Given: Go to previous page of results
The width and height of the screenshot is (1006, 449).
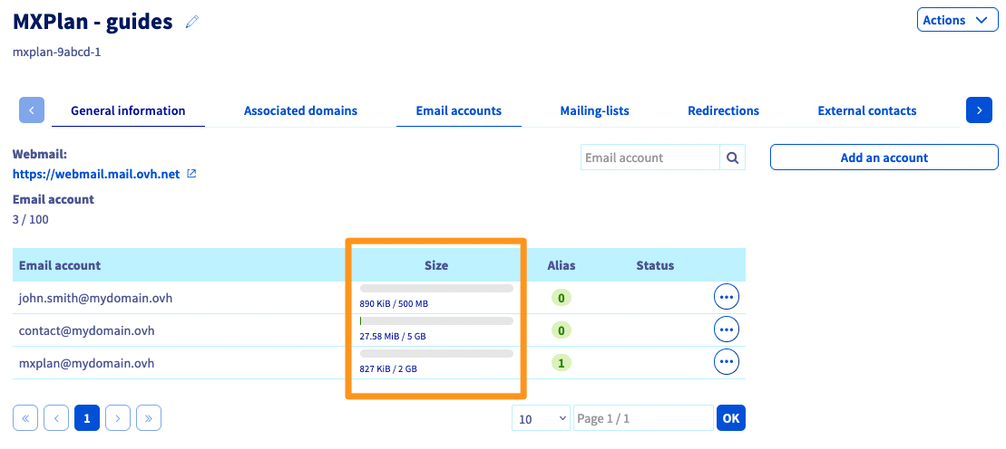Looking at the screenshot, I should [56, 417].
